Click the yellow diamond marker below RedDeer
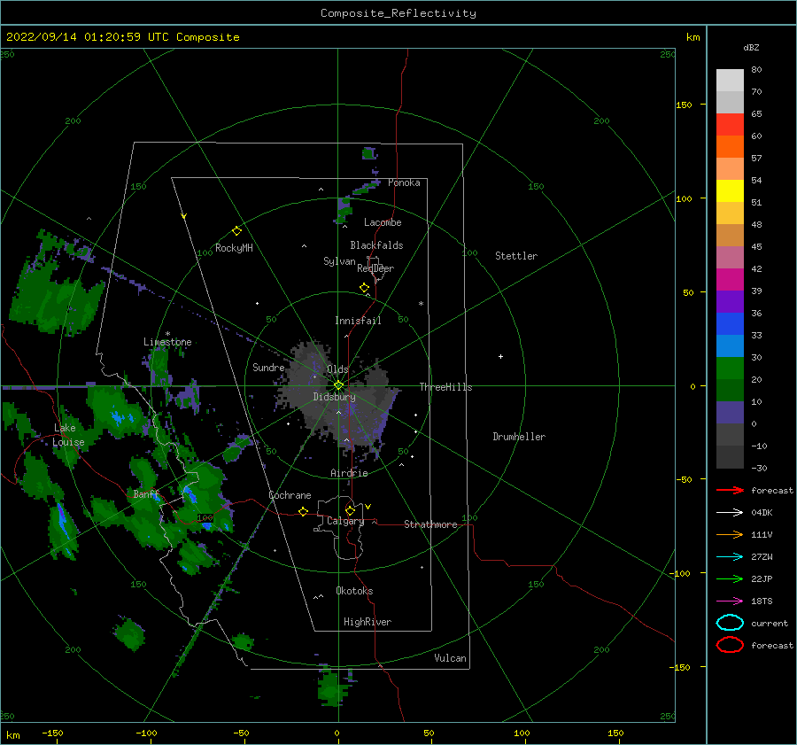The image size is (797, 745). 364,288
